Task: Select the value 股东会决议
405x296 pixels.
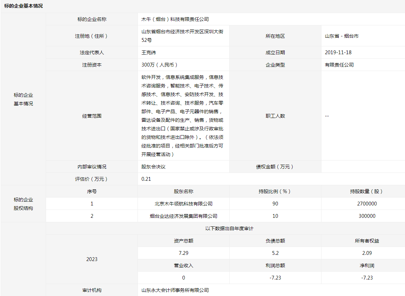Action: pyautogui.click(x=153, y=167)
